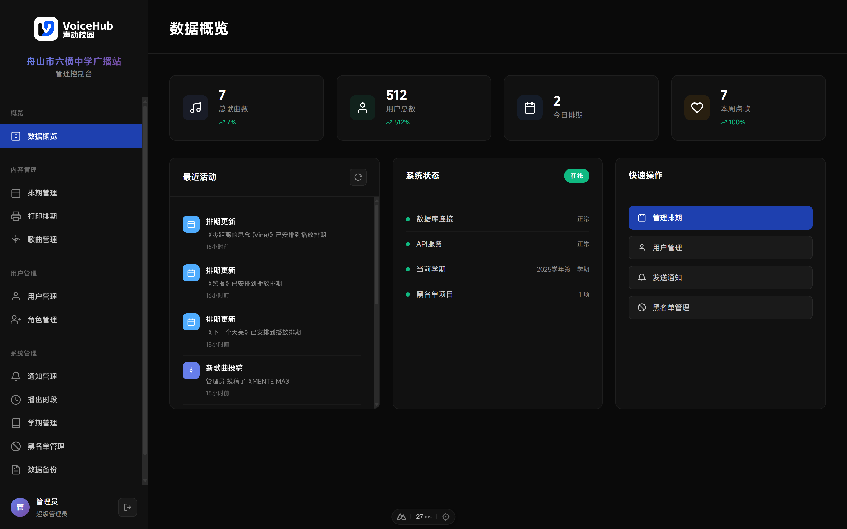Click the calendar icon next to sidebar 排期管理

click(16, 193)
